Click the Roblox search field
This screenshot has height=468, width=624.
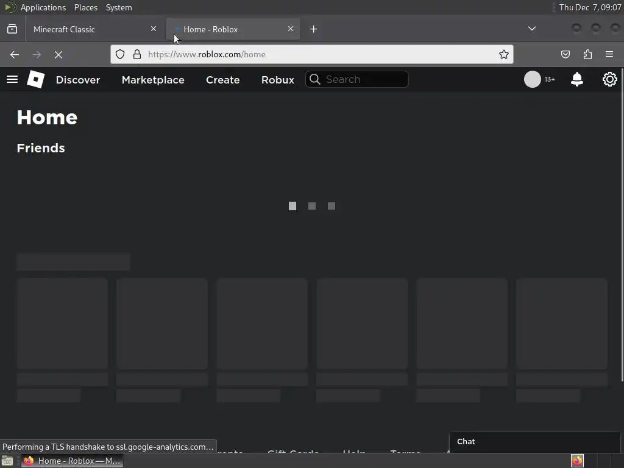tap(357, 79)
